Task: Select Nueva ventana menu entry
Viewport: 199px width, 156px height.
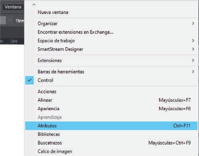Action: (53, 12)
